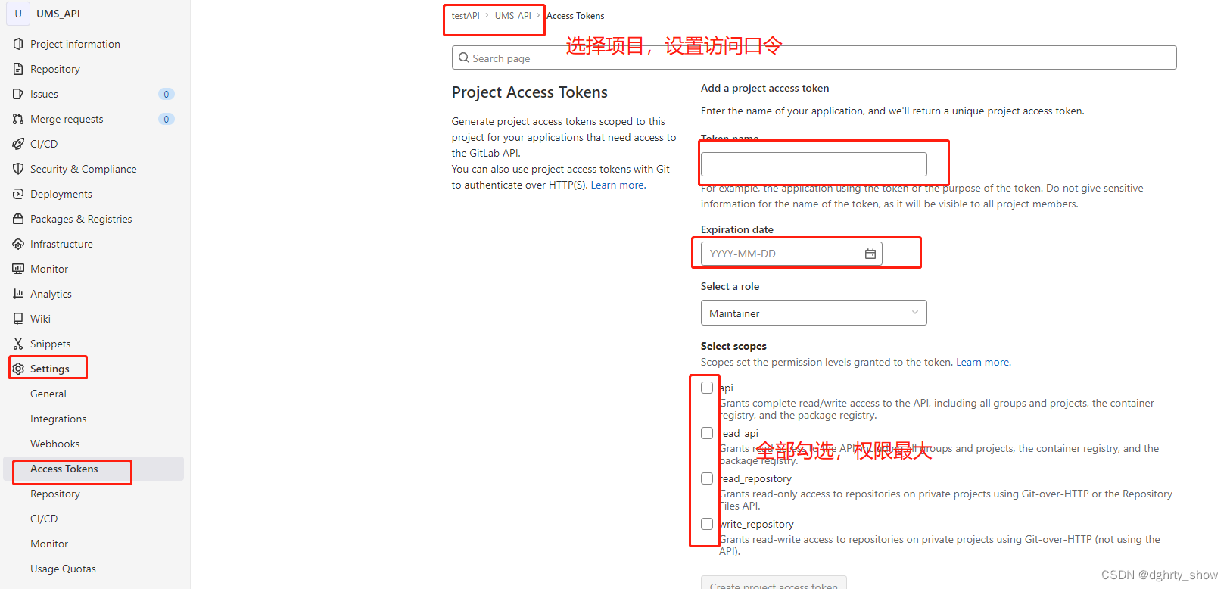This screenshot has height=589, width=1230.
Task: Click the api scope label
Action: (x=726, y=388)
